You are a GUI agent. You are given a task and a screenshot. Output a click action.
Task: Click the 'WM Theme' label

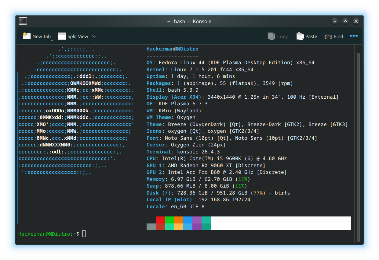pos(159,117)
